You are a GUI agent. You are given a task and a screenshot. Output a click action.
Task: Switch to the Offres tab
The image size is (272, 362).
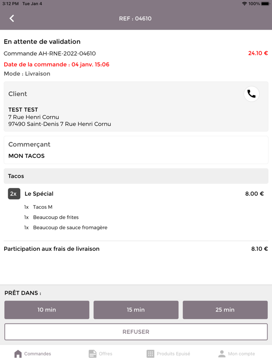coord(101,354)
